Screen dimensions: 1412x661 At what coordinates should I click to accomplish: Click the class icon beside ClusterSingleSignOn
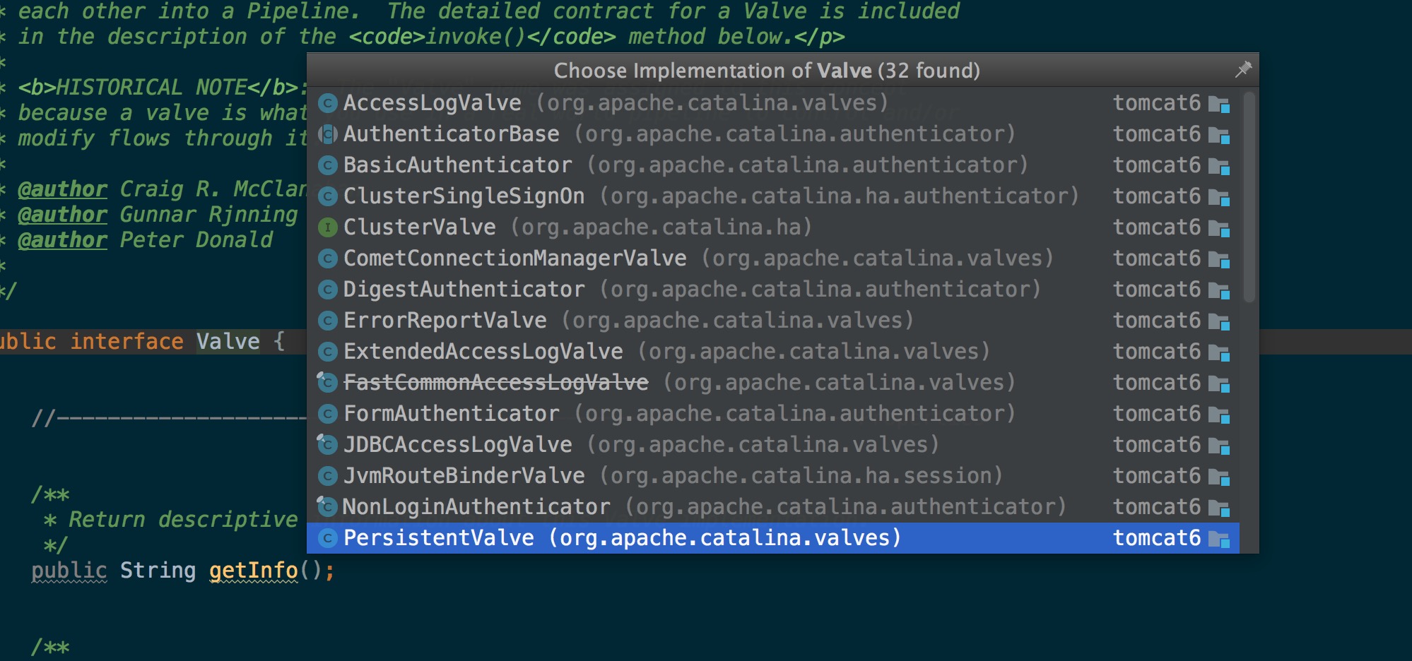point(327,197)
